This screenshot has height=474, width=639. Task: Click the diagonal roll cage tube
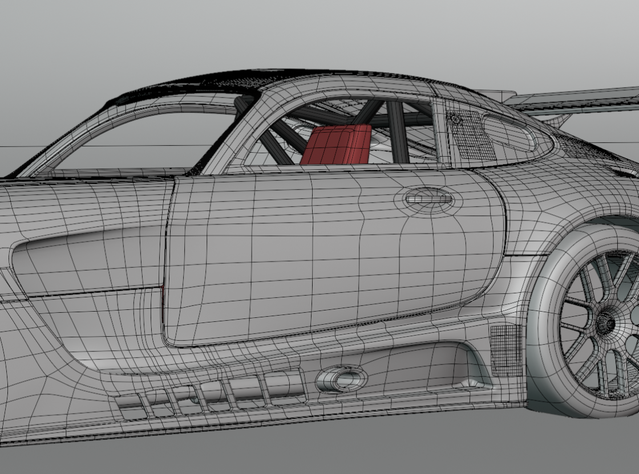click(x=274, y=142)
